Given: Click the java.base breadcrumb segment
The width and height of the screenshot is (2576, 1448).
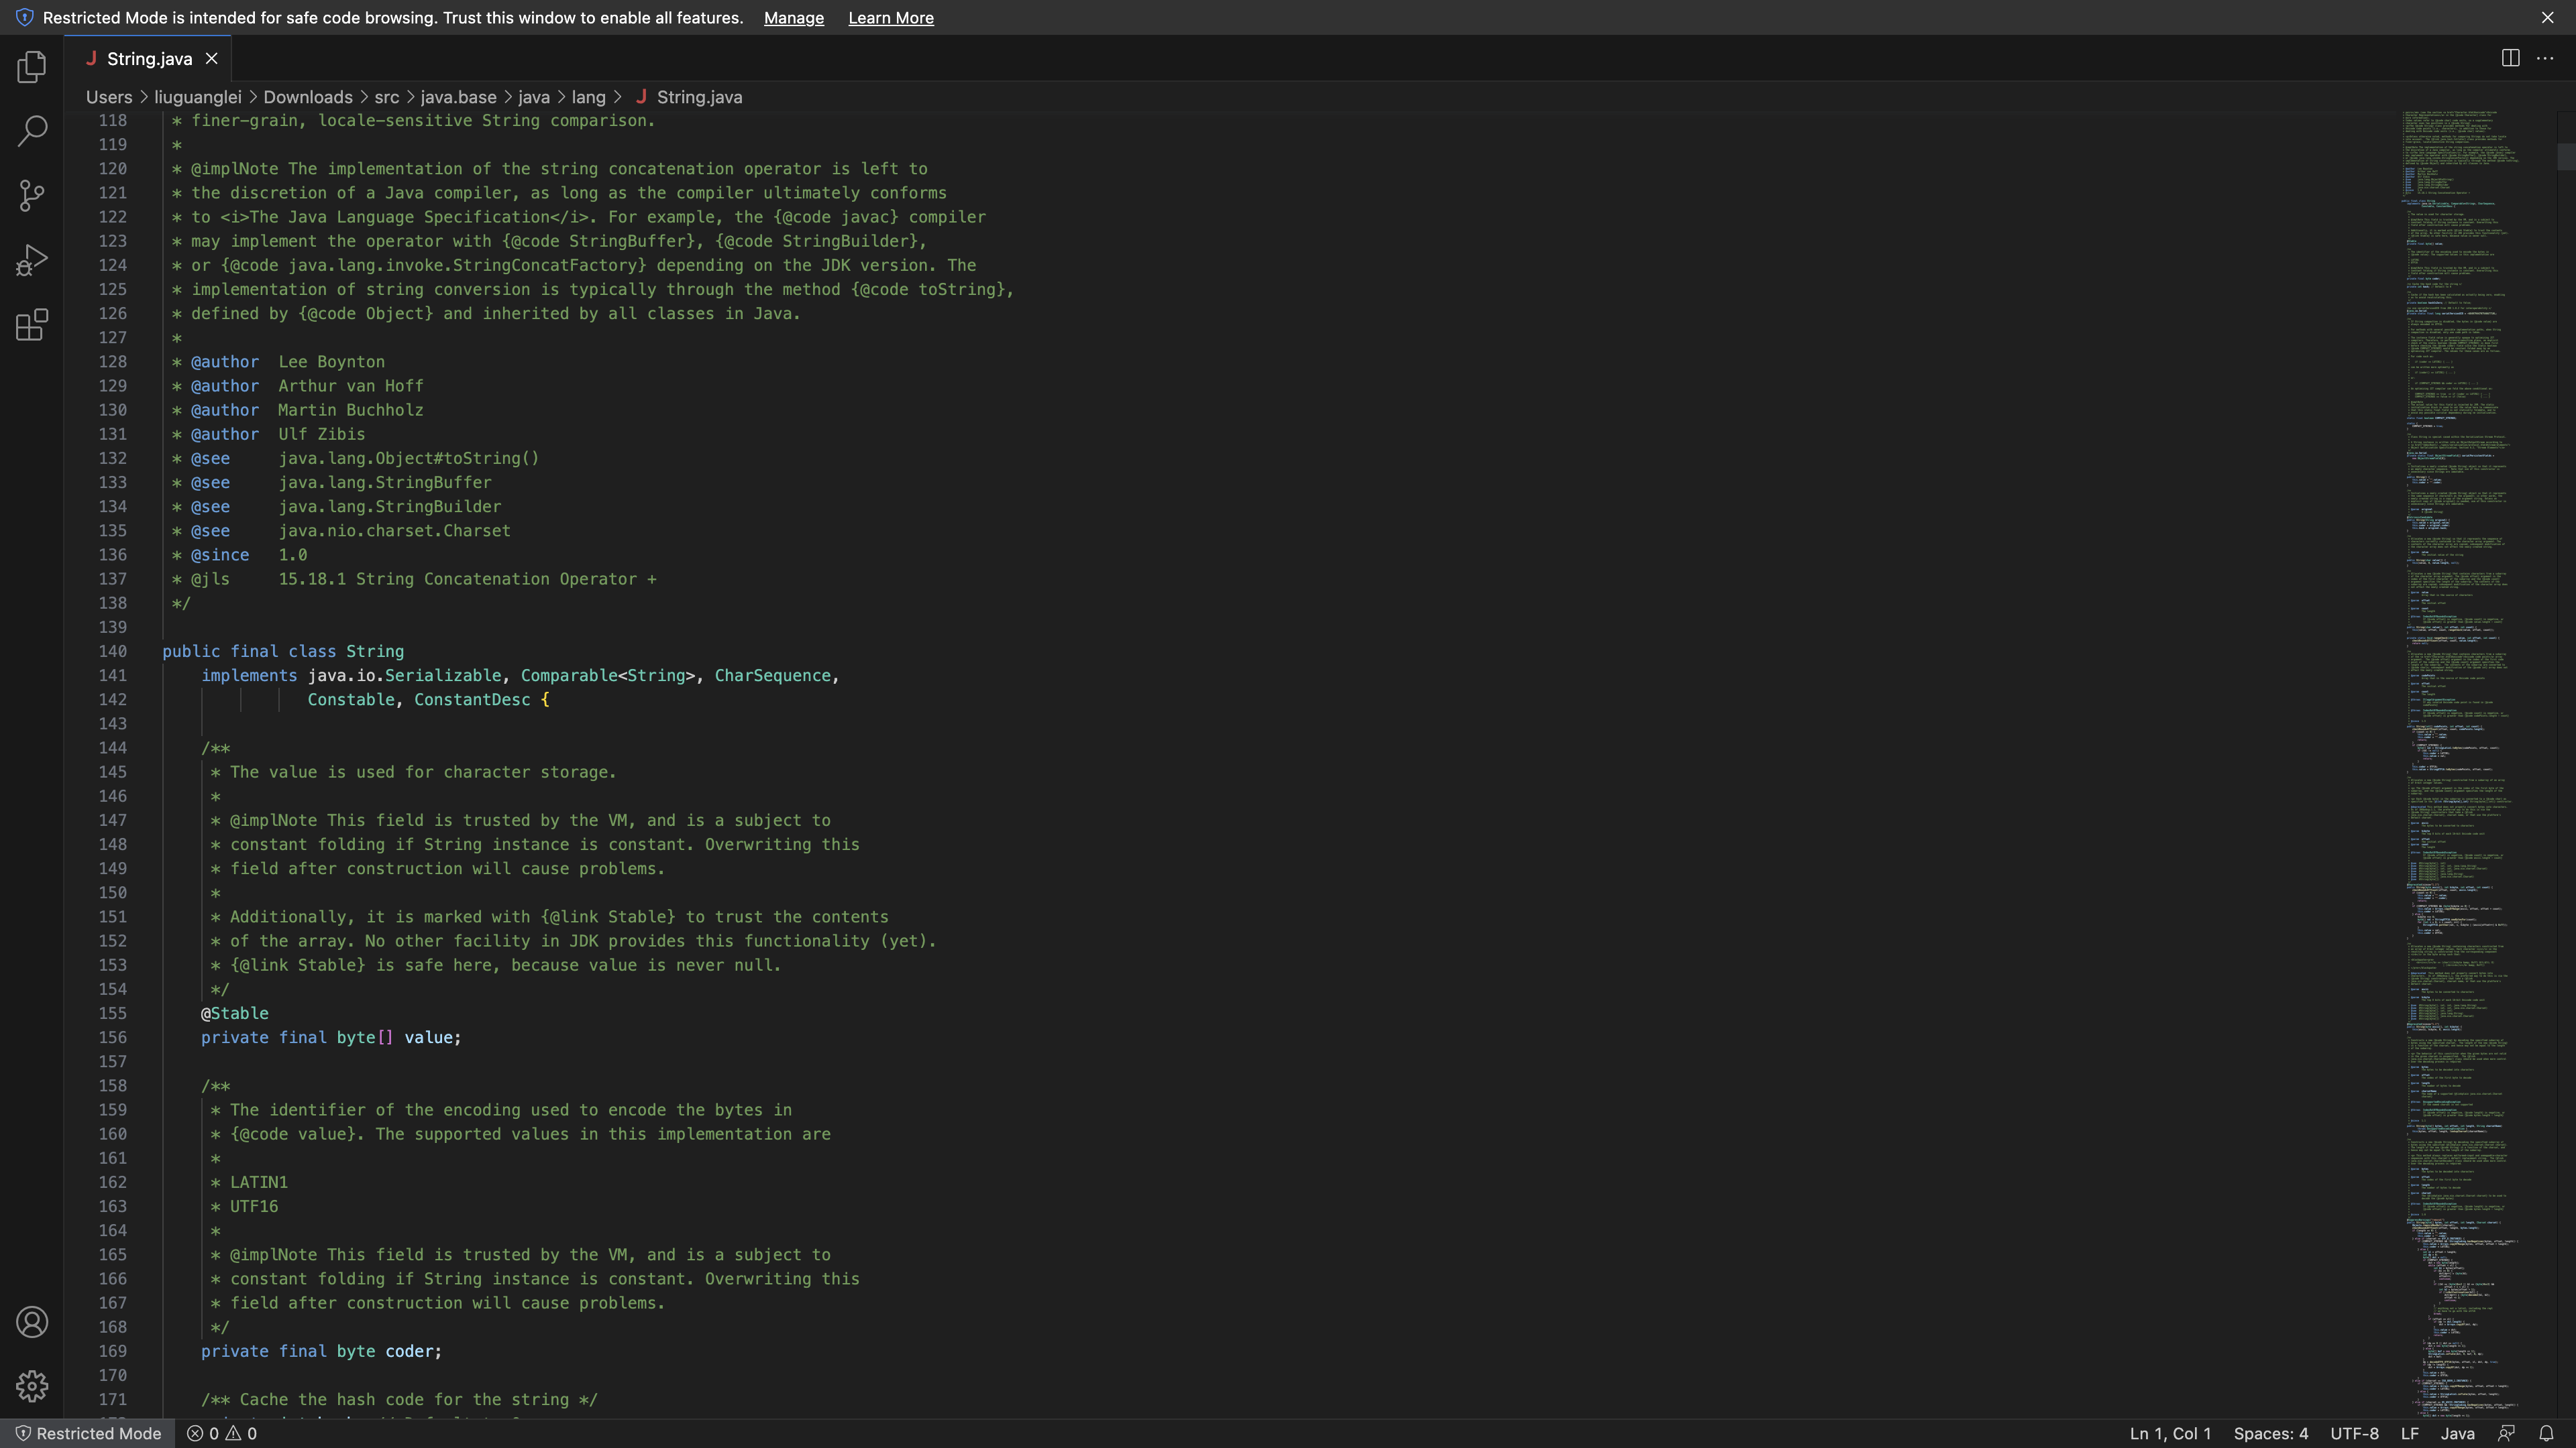Looking at the screenshot, I should pyautogui.click(x=458, y=97).
